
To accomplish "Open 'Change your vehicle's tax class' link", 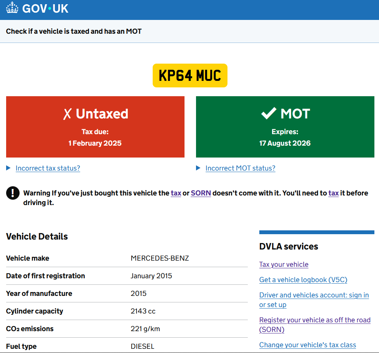I will (307, 345).
